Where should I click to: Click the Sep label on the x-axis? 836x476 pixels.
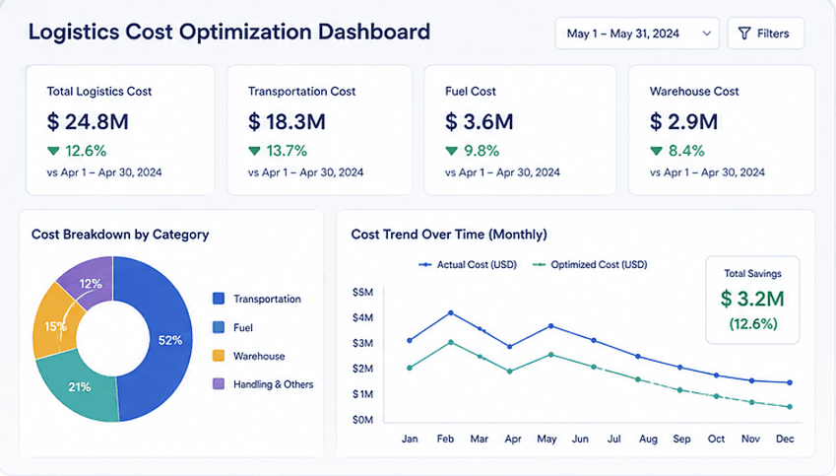click(x=681, y=439)
